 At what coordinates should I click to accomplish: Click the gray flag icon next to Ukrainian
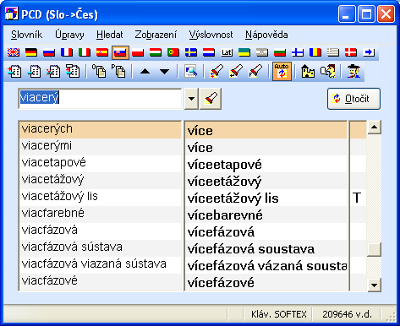click(x=262, y=52)
